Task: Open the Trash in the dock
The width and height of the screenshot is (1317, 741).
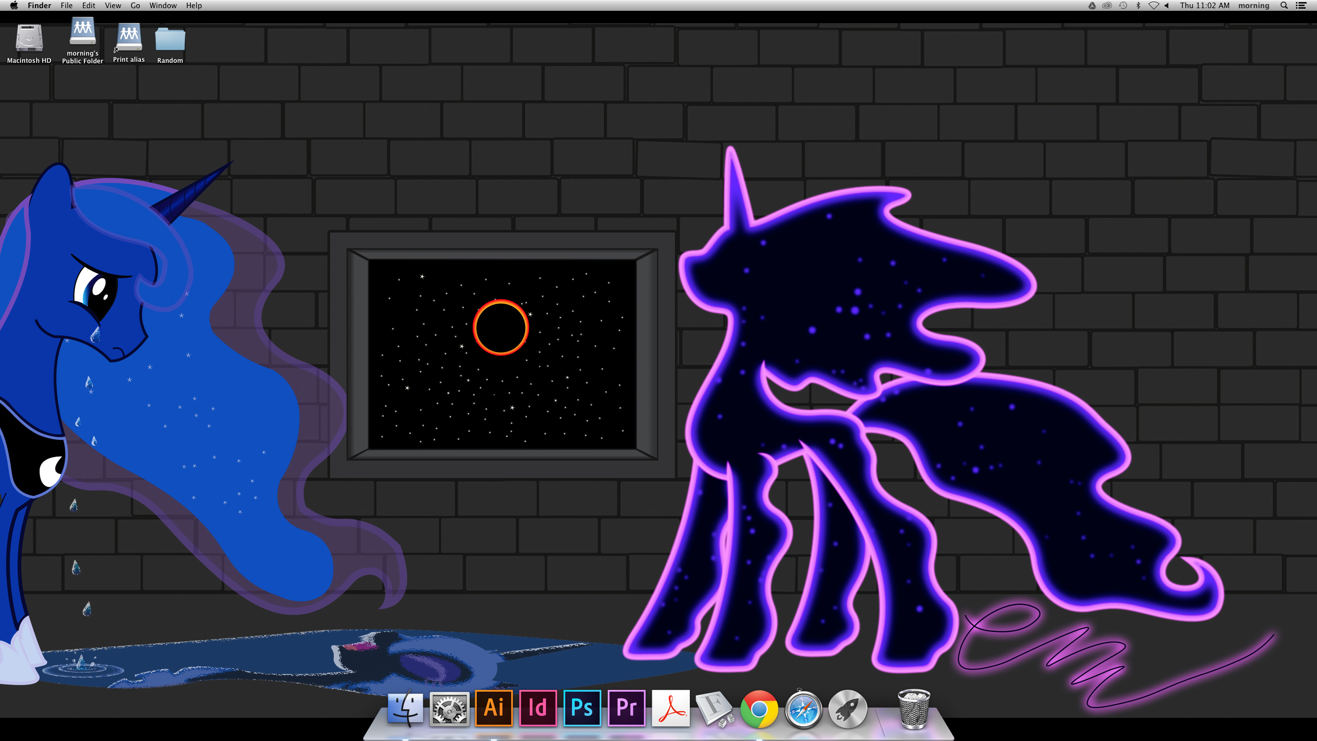Action: (914, 709)
